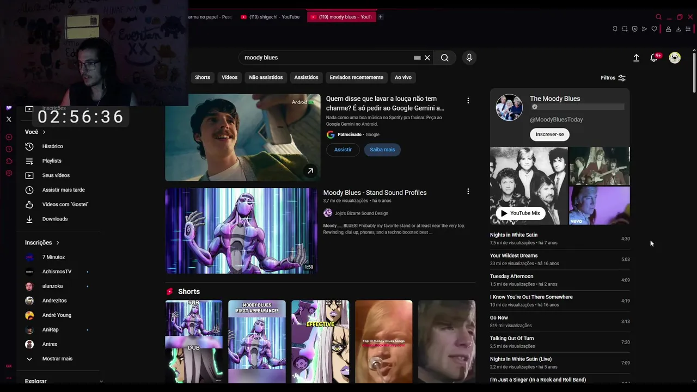697x392 pixels.
Task: Open the ad blocker shield icon
Action: click(634, 29)
